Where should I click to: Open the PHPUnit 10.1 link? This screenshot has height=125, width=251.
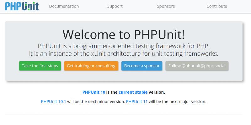(x=54, y=102)
